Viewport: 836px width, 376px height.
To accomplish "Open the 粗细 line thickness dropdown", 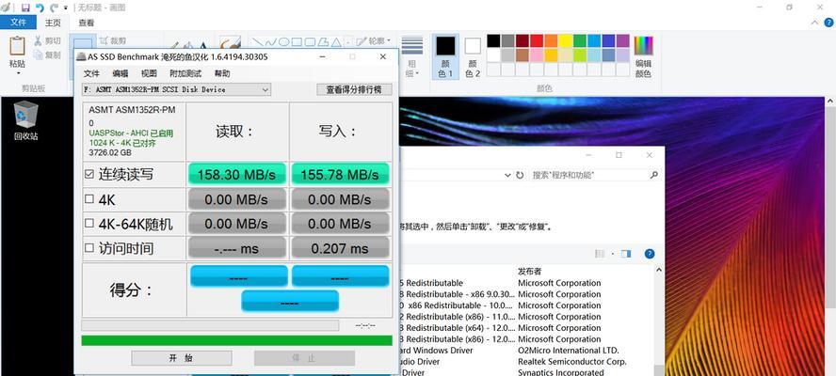I will pos(412,55).
